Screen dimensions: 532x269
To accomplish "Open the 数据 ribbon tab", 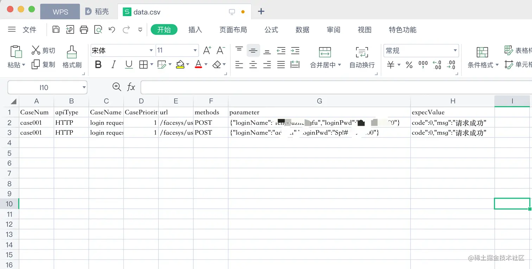I will pyautogui.click(x=303, y=30).
